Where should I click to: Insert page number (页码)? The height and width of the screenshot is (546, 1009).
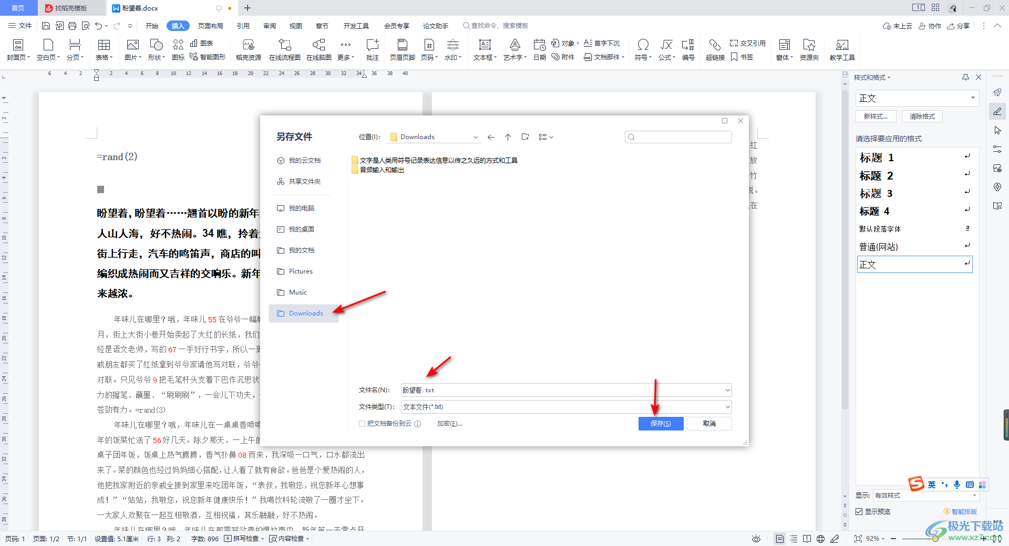pyautogui.click(x=429, y=50)
